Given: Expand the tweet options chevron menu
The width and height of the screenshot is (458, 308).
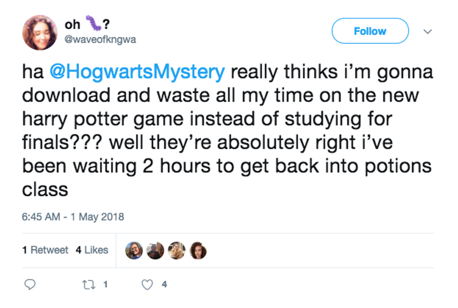Looking at the screenshot, I should (x=427, y=31).
